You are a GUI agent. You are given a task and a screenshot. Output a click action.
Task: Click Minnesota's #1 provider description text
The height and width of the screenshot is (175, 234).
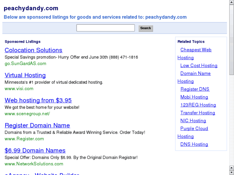pyautogui.click(x=54, y=82)
